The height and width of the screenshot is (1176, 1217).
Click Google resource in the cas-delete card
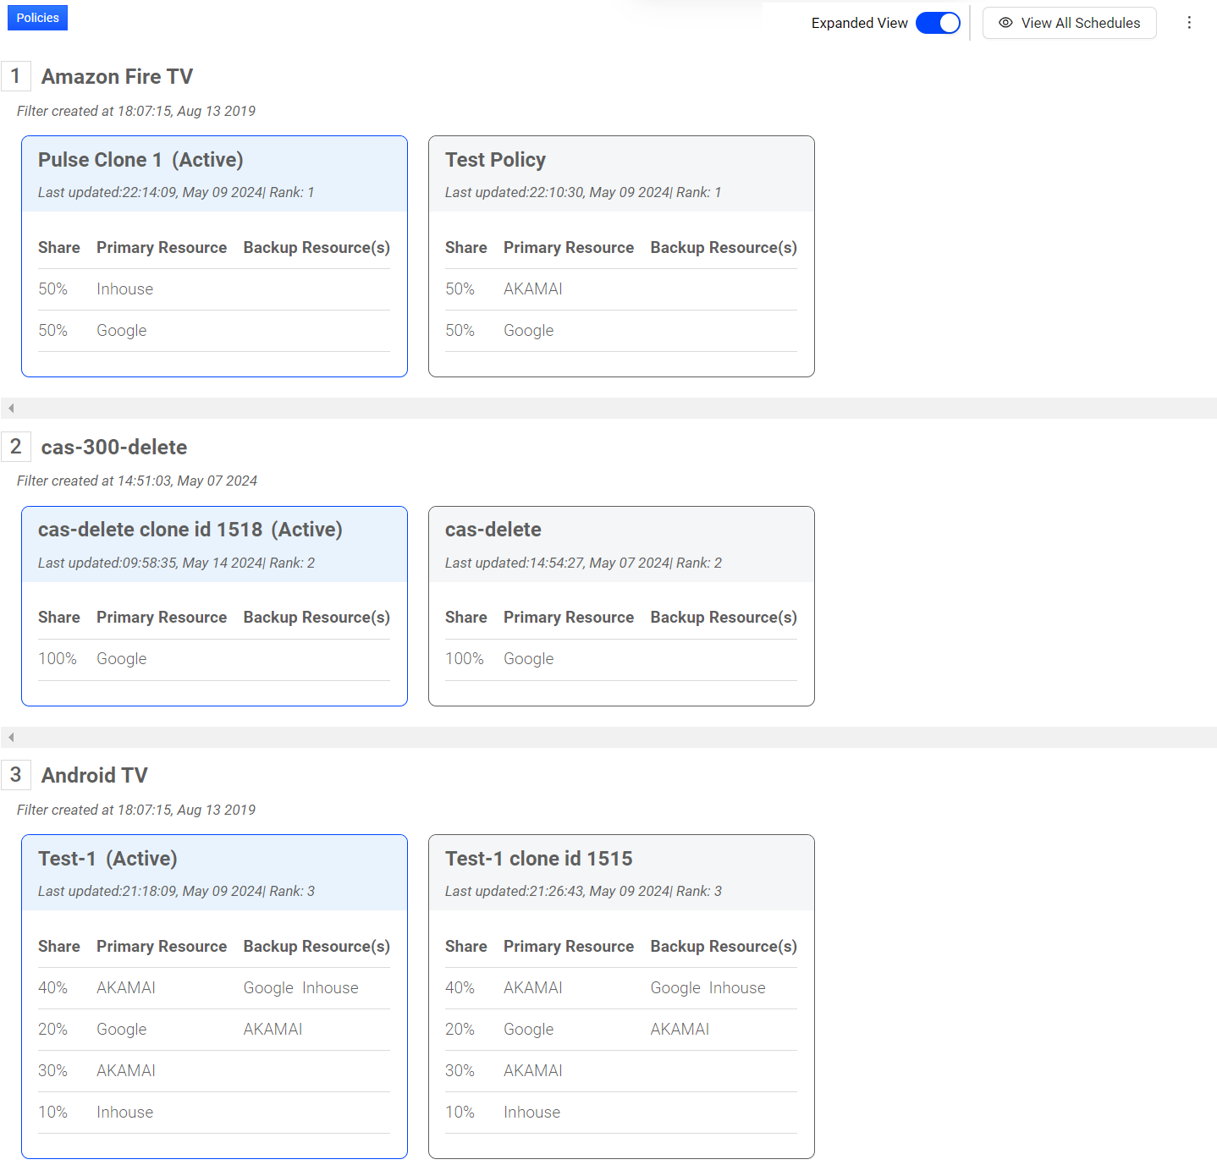[529, 659]
